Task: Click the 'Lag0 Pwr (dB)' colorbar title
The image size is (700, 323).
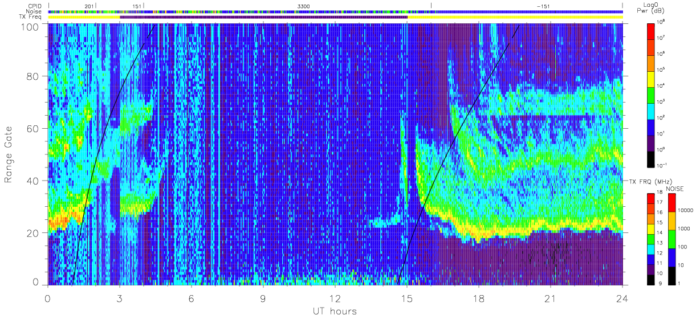Action: [x=650, y=8]
